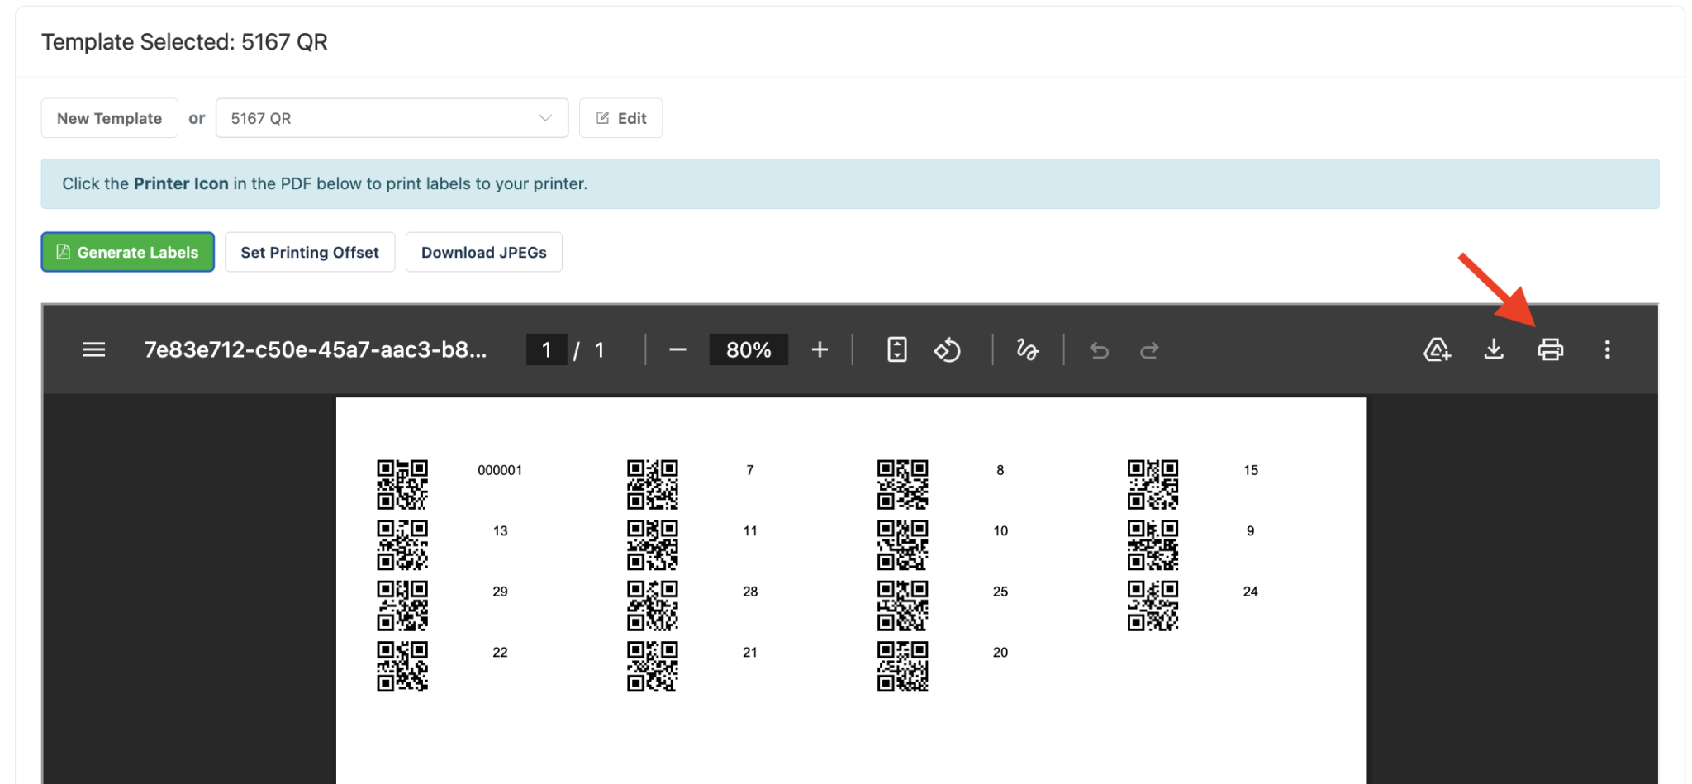Click the 80% zoom level field
The width and height of the screenshot is (1692, 784).
coord(749,350)
